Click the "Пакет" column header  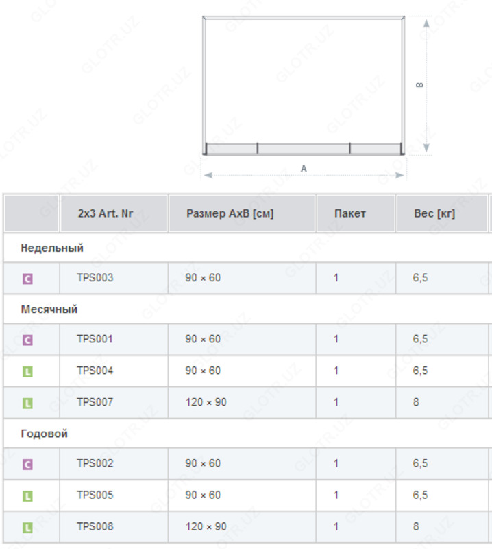(x=350, y=213)
